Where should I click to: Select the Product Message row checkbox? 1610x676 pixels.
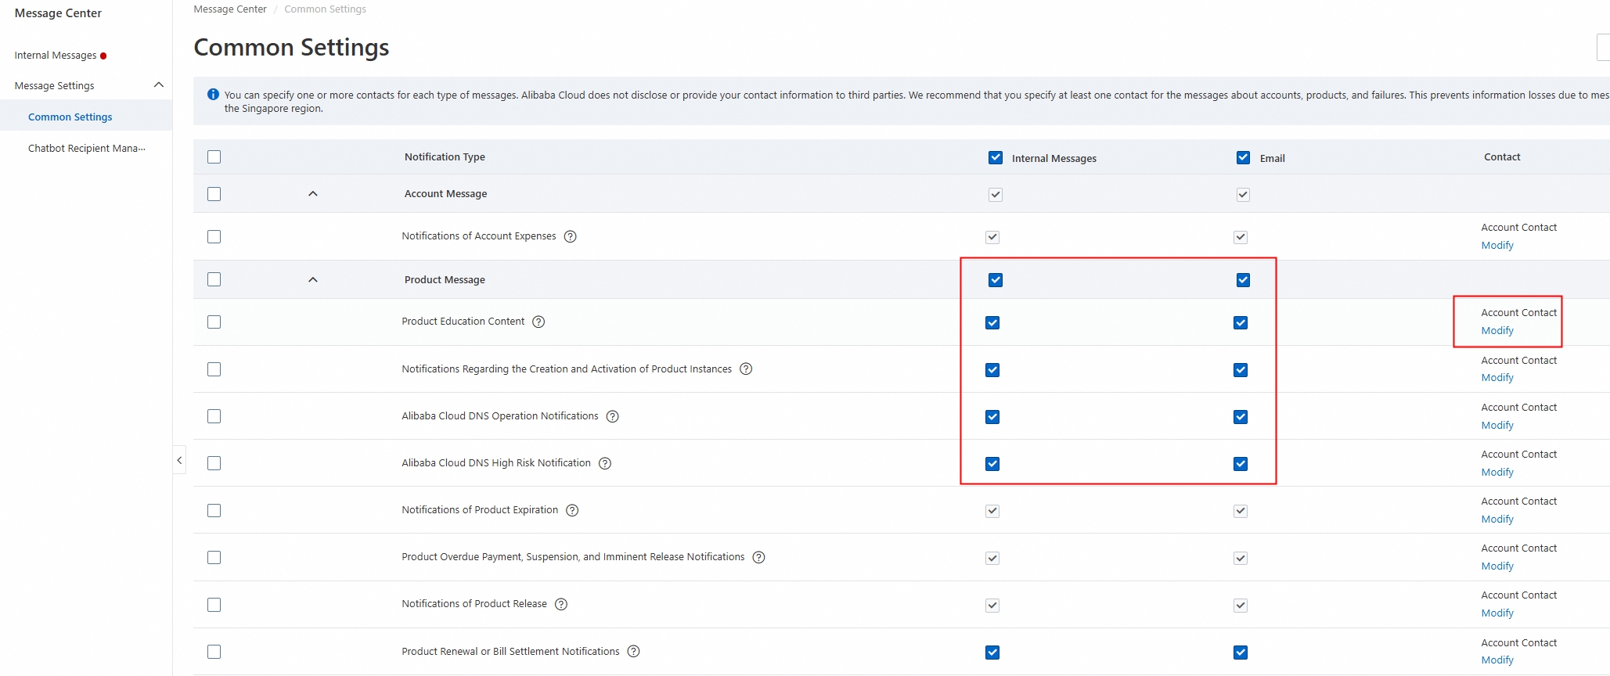coord(214,279)
